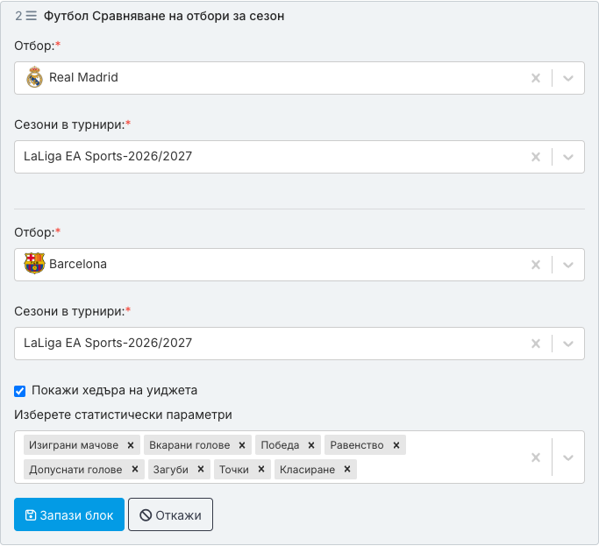This screenshot has width=599, height=546.
Task: Click the Barcelona crest icon
Action: click(34, 264)
